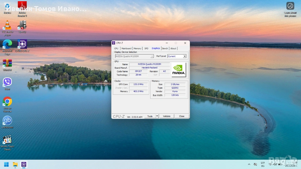Launch Speccy from the desktop
Image resolution: width=301 pixels, height=169 pixels.
(22, 26)
